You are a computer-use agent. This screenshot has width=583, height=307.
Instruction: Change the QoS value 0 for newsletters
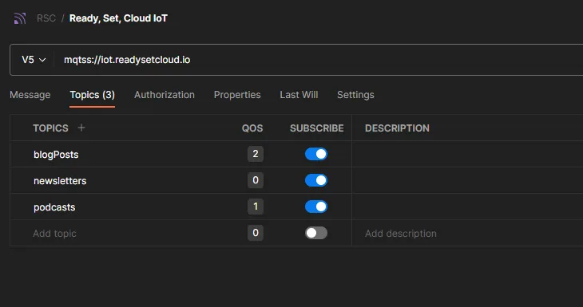[256, 180]
